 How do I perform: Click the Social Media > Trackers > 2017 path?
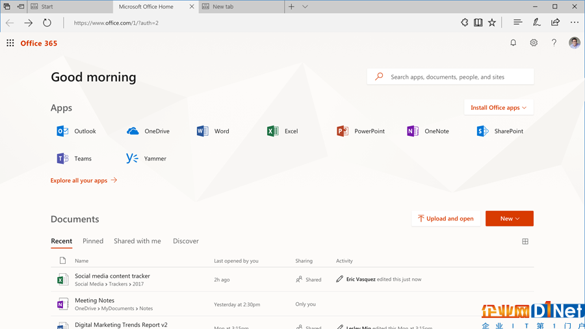(x=109, y=284)
